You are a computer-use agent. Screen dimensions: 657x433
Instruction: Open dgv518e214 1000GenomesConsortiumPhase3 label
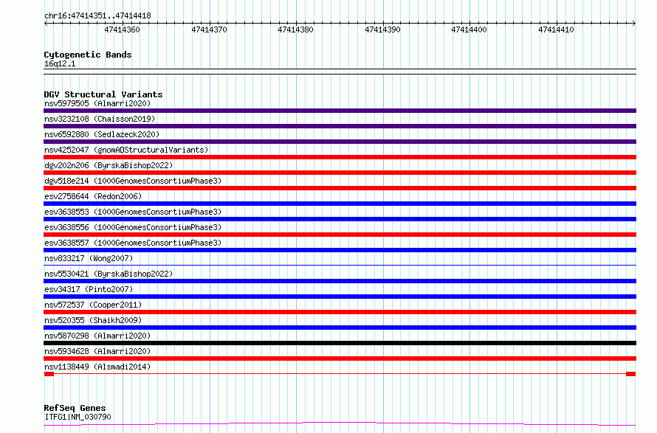pyautogui.click(x=133, y=181)
